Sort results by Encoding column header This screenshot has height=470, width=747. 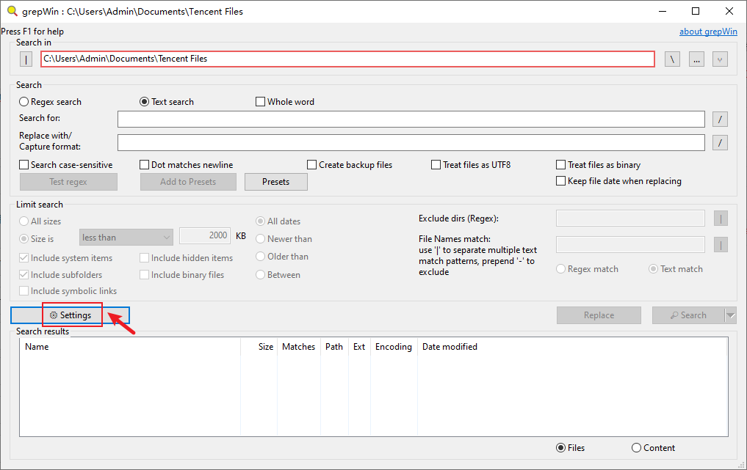(x=394, y=347)
